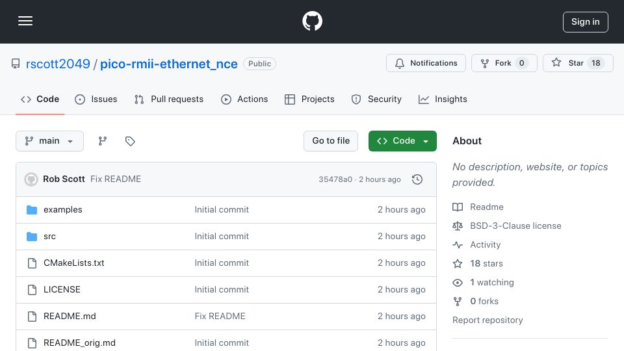
Task: Open the Projects tab
Action: (x=309, y=99)
